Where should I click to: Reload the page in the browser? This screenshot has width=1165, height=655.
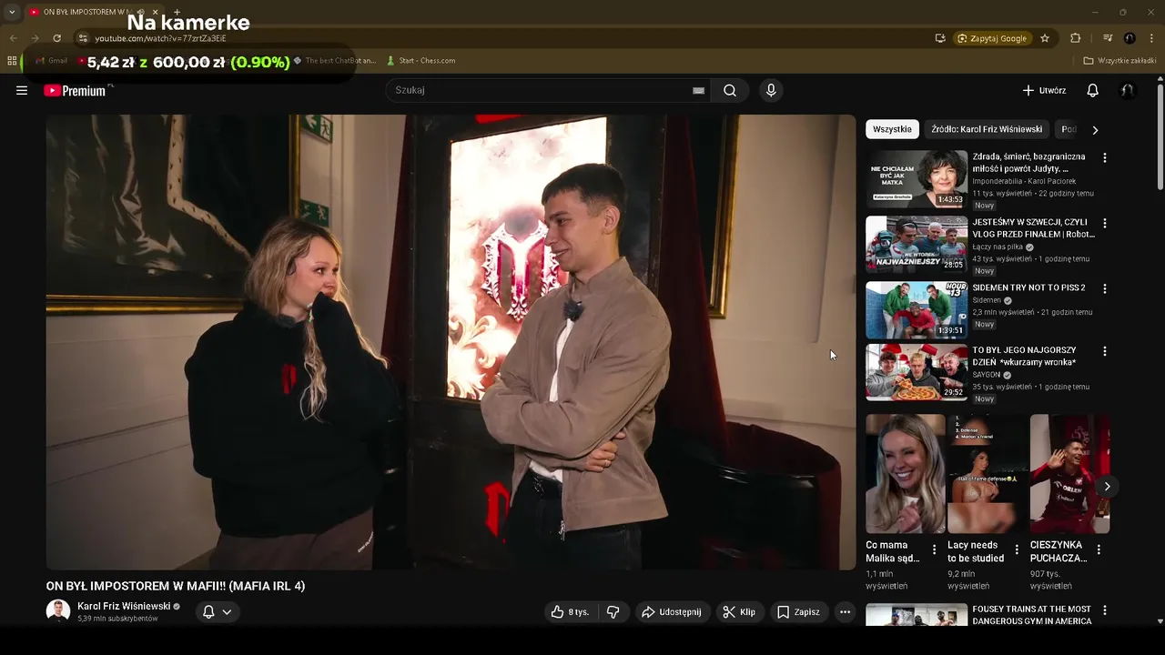click(x=56, y=38)
